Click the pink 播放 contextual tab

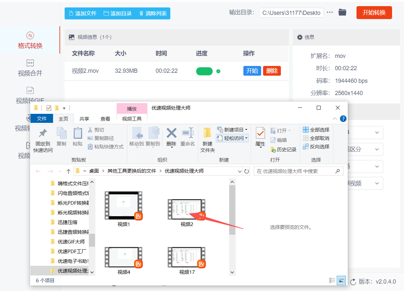pos(132,109)
